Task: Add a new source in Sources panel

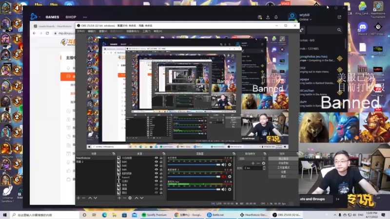Action: (x=119, y=198)
